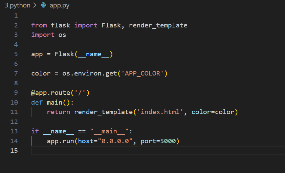The height and width of the screenshot is (173, 285).
Task: Place cursor on empty line 15
Action: click(x=158, y=150)
